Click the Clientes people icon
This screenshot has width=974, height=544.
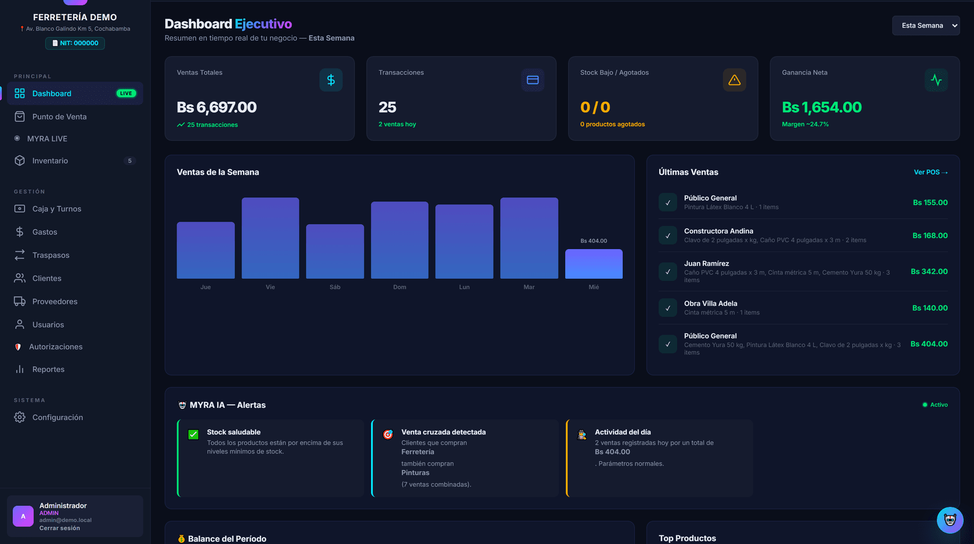point(20,278)
